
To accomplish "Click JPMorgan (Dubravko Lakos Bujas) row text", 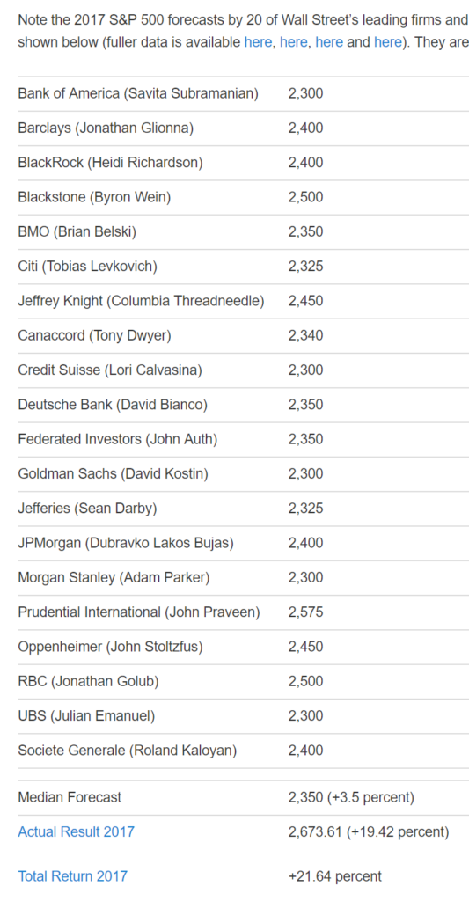I will (x=126, y=542).
